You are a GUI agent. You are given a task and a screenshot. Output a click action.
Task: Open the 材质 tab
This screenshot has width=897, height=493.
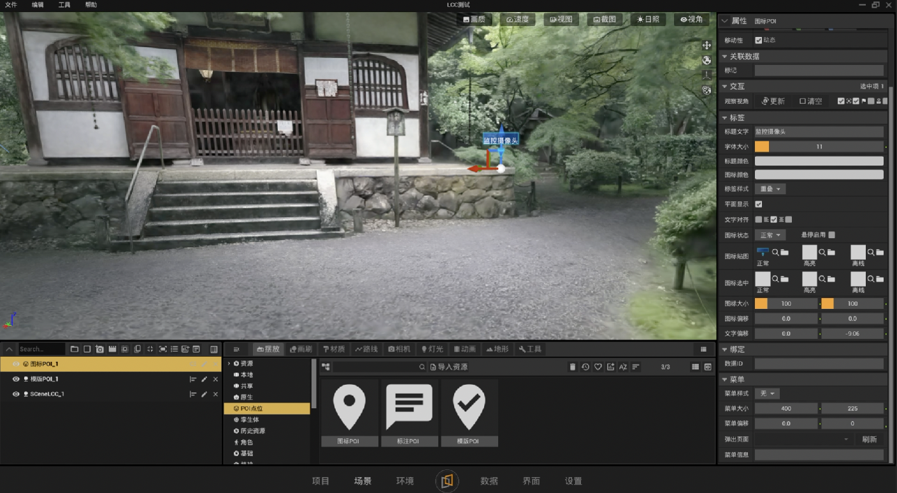pos(334,349)
